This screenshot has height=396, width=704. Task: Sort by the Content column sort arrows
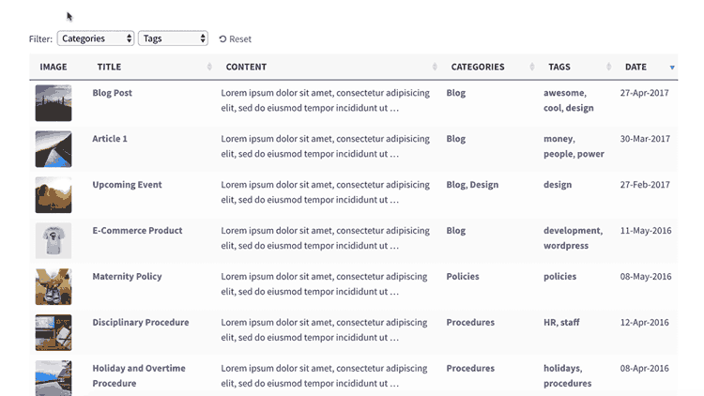(x=435, y=67)
